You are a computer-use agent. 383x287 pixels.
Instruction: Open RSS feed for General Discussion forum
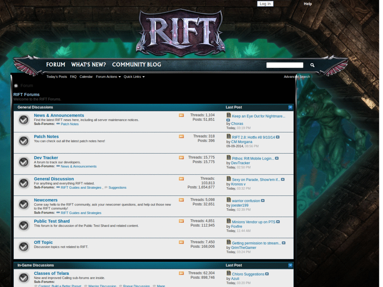coord(181,179)
